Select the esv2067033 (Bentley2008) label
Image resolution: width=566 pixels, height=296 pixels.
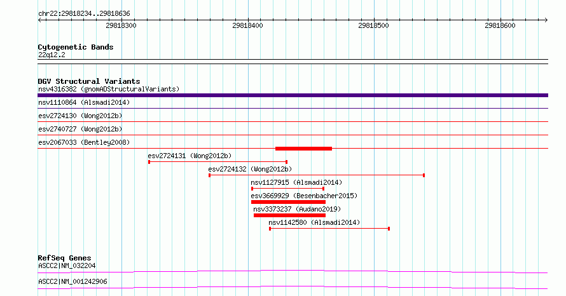pyautogui.click(x=84, y=142)
